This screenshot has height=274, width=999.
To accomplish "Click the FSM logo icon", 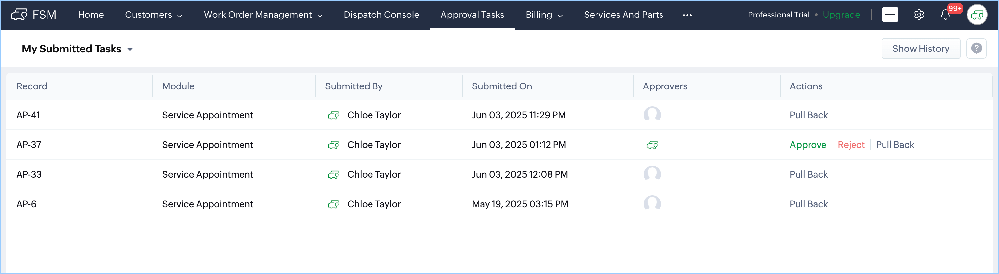I will tap(19, 15).
